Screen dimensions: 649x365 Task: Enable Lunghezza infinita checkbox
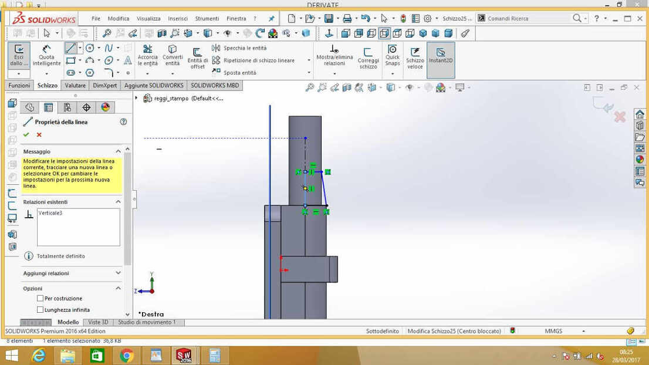[x=40, y=310]
